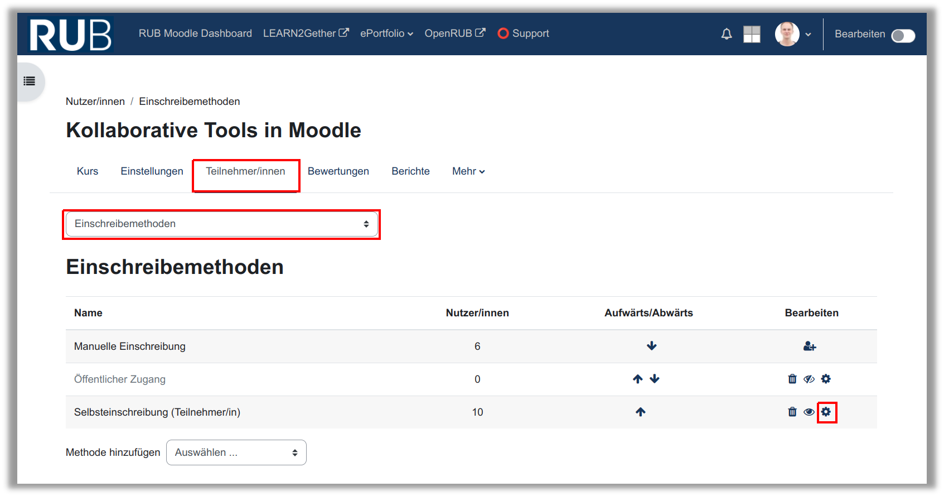This screenshot has width=944, height=496.
Task: Open the RUB Moodle Dashboard link
Action: pyautogui.click(x=195, y=33)
